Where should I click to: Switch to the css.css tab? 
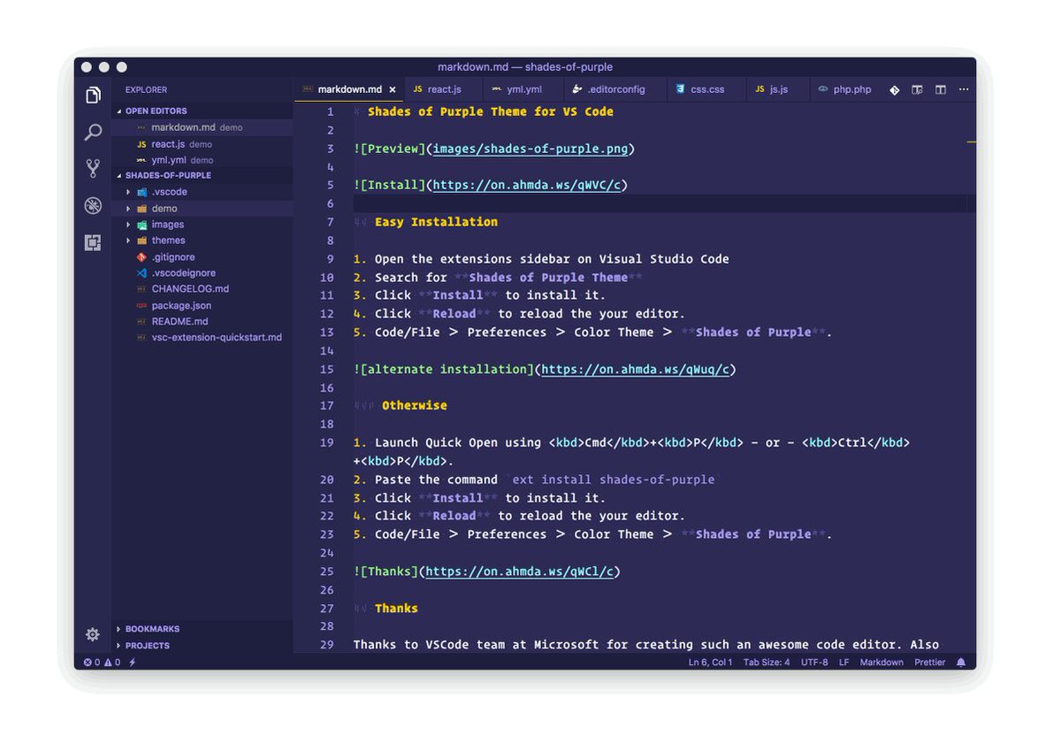click(x=706, y=89)
